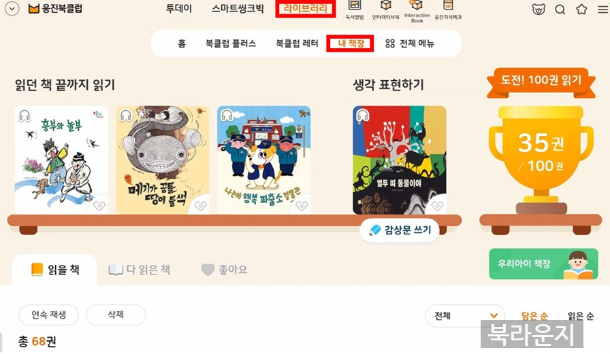Open the hamburger menu icon
The width and height of the screenshot is (610, 354).
(603, 9)
